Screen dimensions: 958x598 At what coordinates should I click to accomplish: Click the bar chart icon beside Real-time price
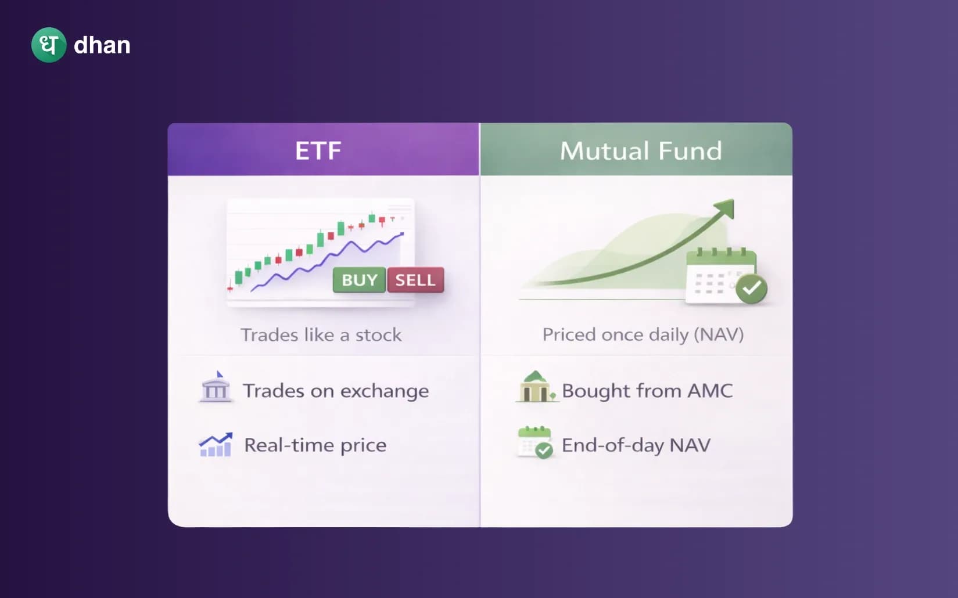click(216, 445)
